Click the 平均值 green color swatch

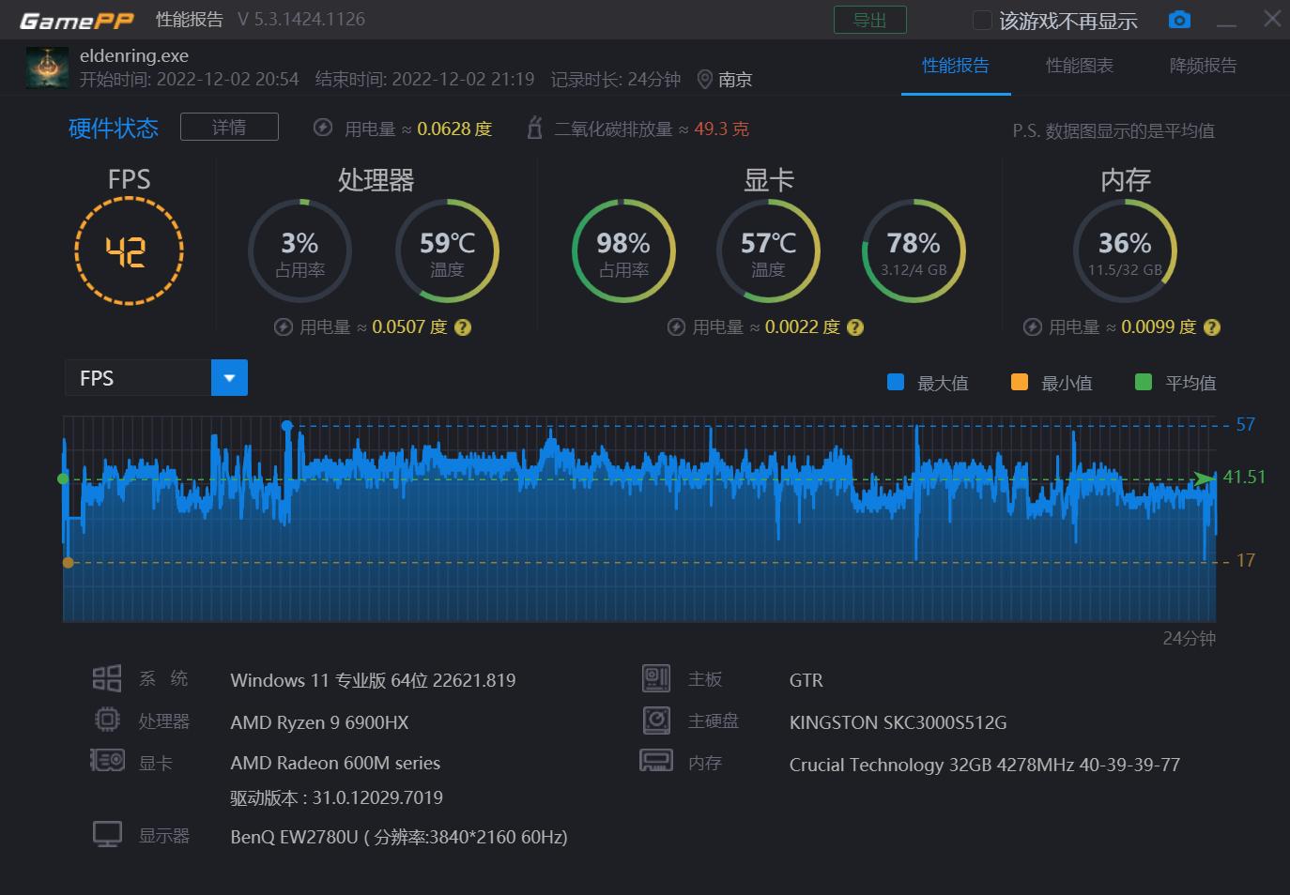[1144, 382]
